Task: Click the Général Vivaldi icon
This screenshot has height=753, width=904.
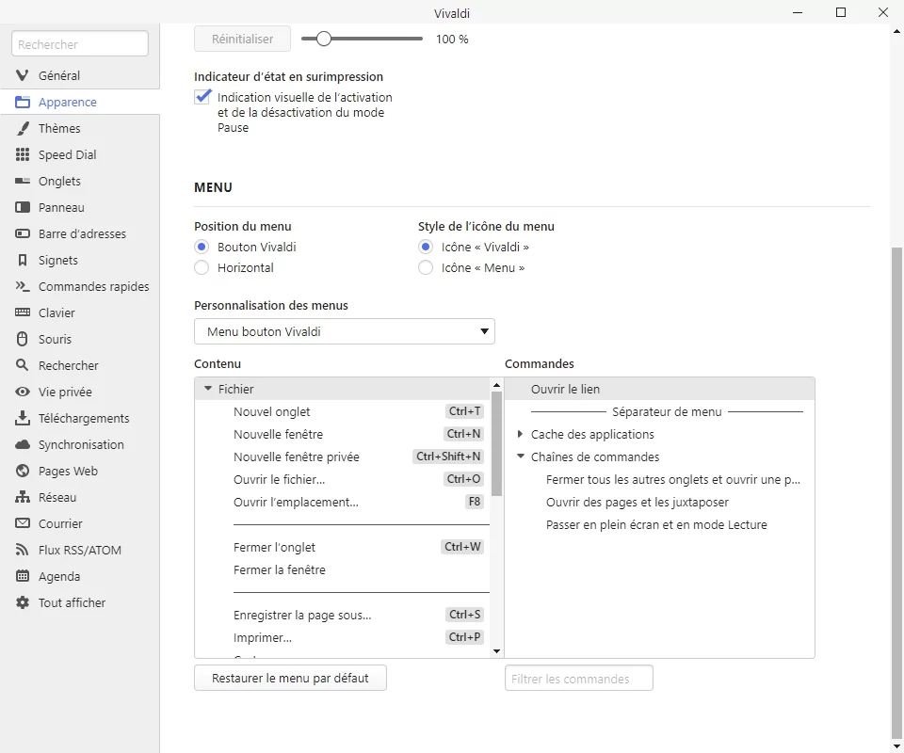Action: pyautogui.click(x=22, y=75)
